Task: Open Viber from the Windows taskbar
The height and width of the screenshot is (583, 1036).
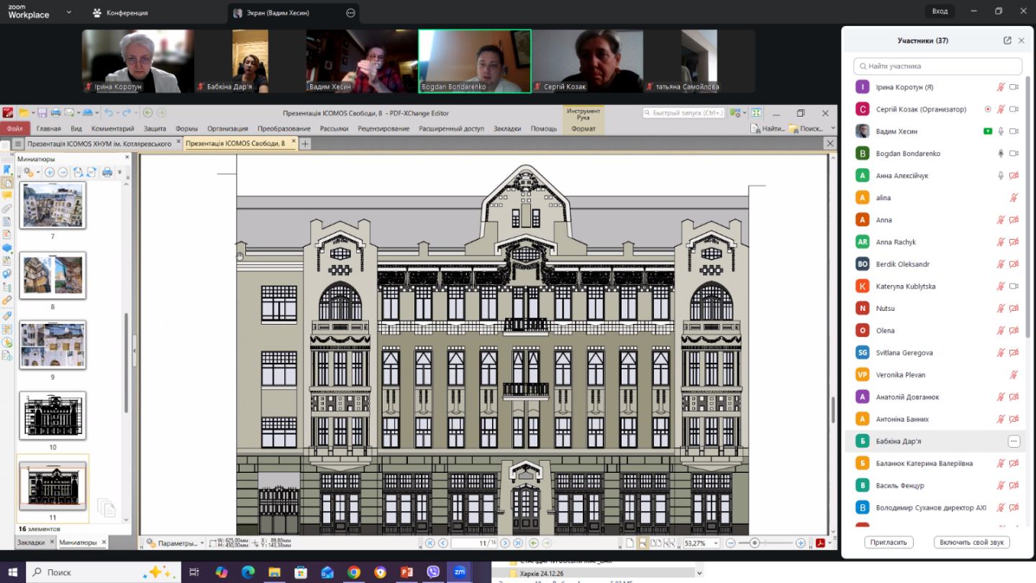Action: coord(433,572)
